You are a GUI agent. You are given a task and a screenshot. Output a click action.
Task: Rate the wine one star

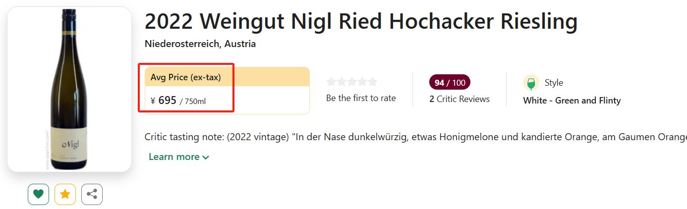(331, 82)
